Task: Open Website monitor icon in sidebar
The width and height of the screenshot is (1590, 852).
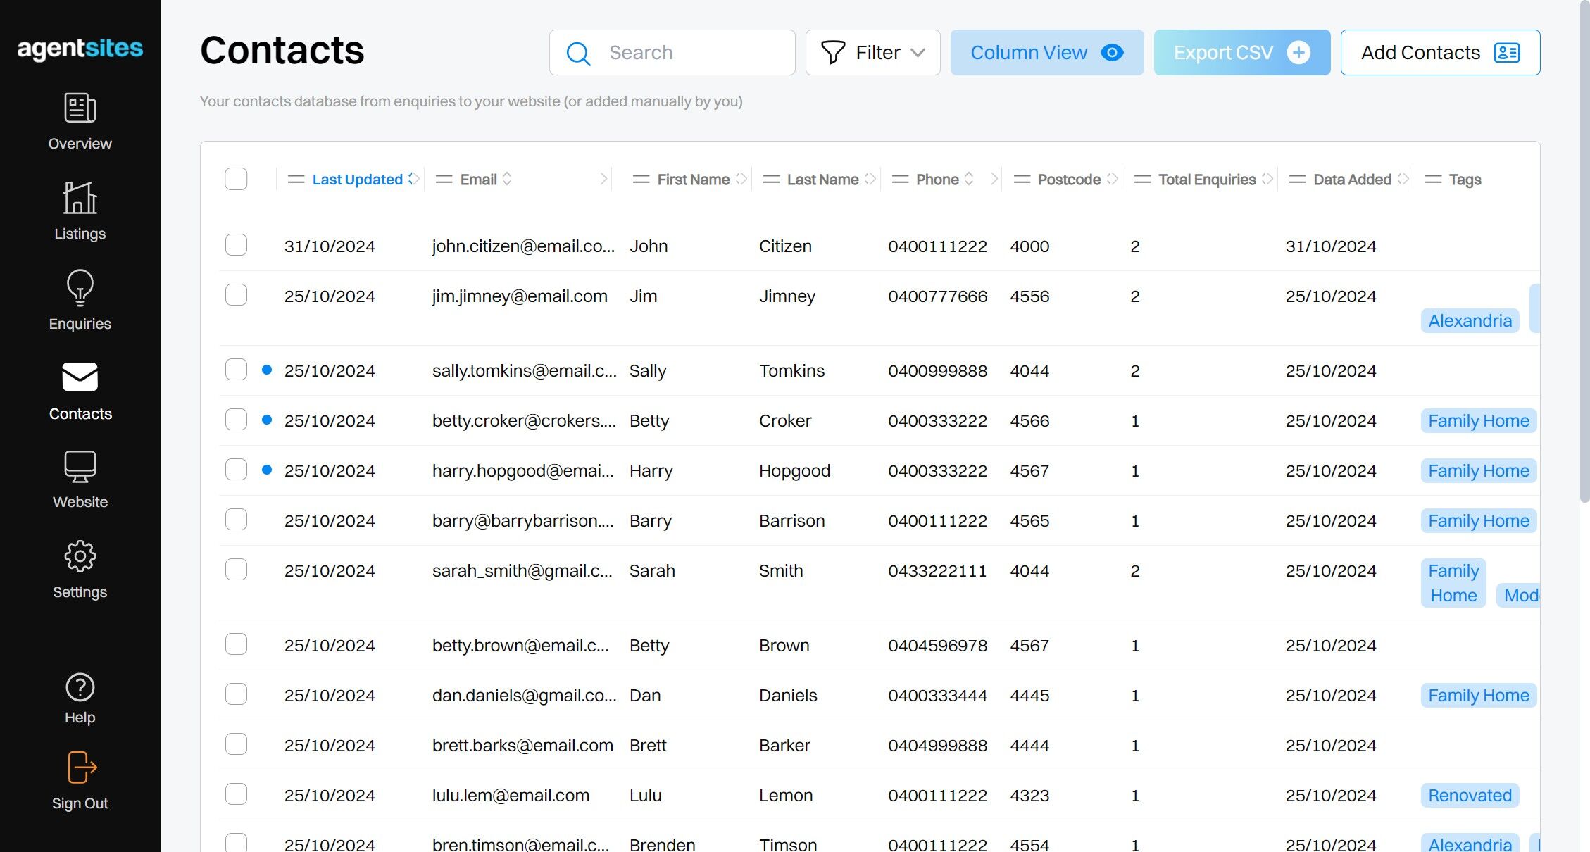Action: tap(80, 466)
